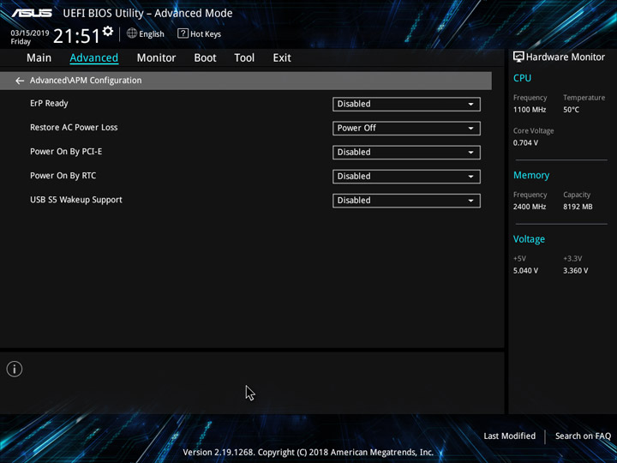Open the Tool tab
Viewport: 617px width, 463px height.
[244, 58]
